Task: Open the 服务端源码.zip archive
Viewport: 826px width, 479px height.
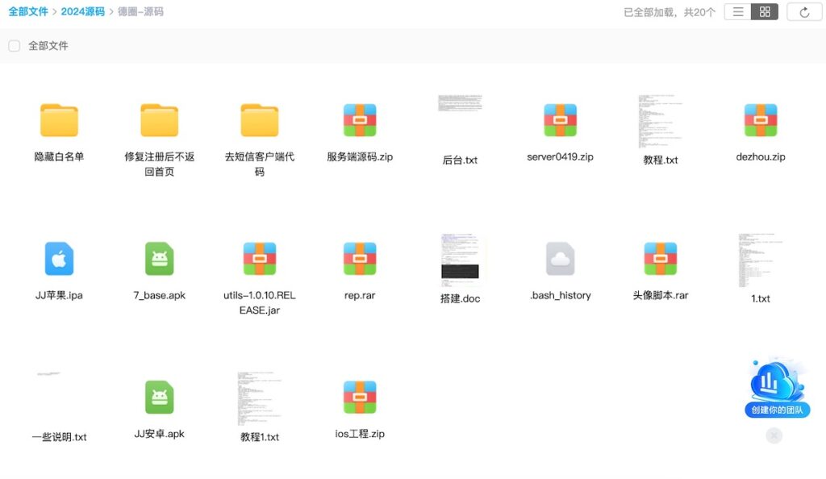Action: (360, 121)
